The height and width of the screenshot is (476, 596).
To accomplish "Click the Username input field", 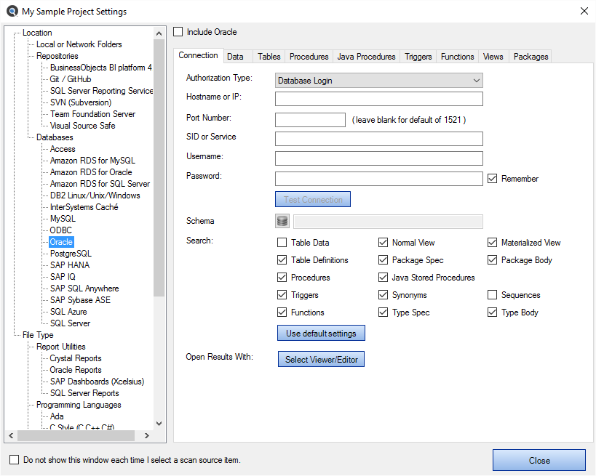I will 379,158.
